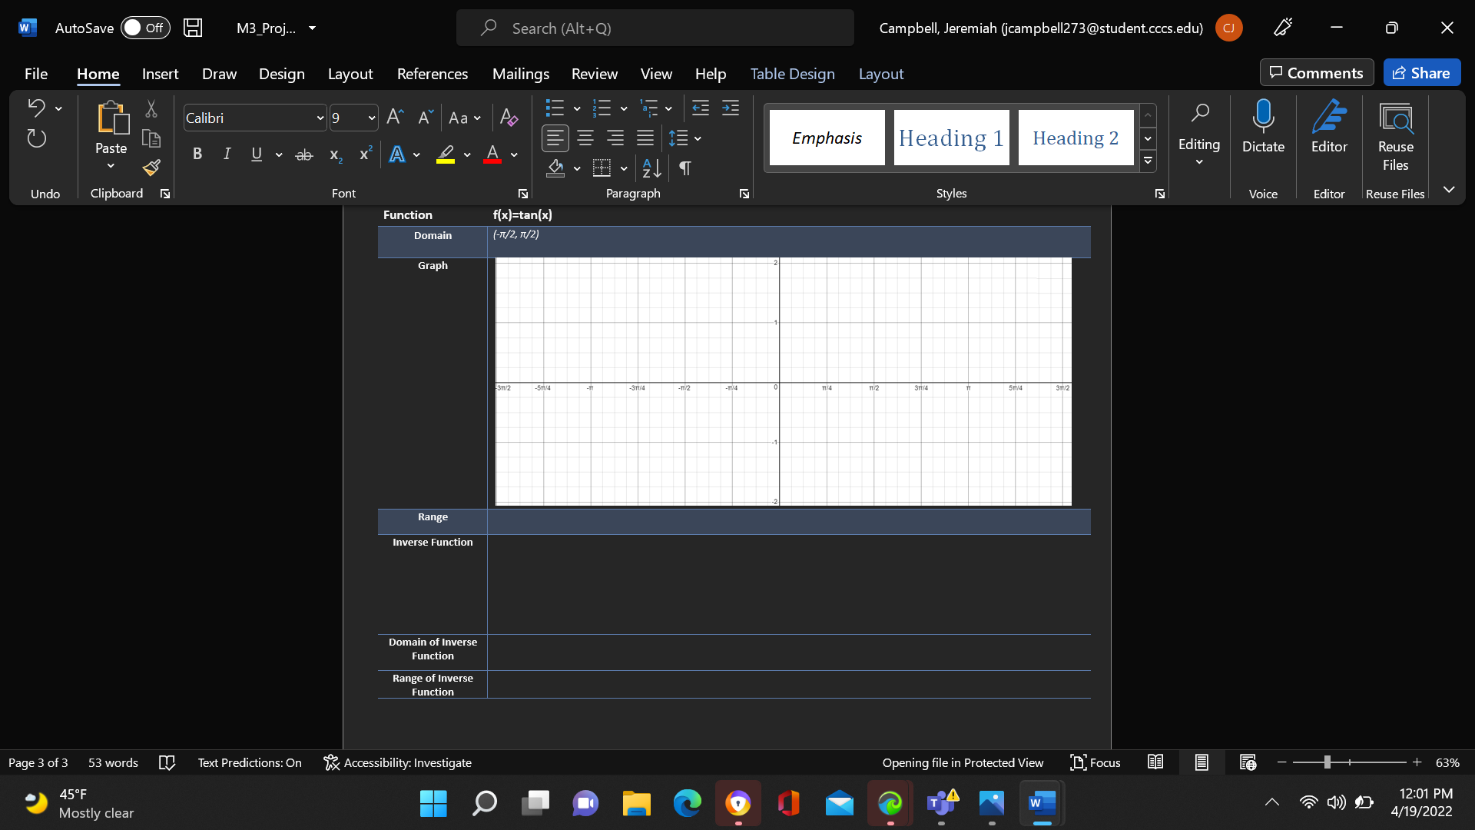The height and width of the screenshot is (830, 1475).
Task: Click the Save disk icon
Action: click(x=193, y=28)
